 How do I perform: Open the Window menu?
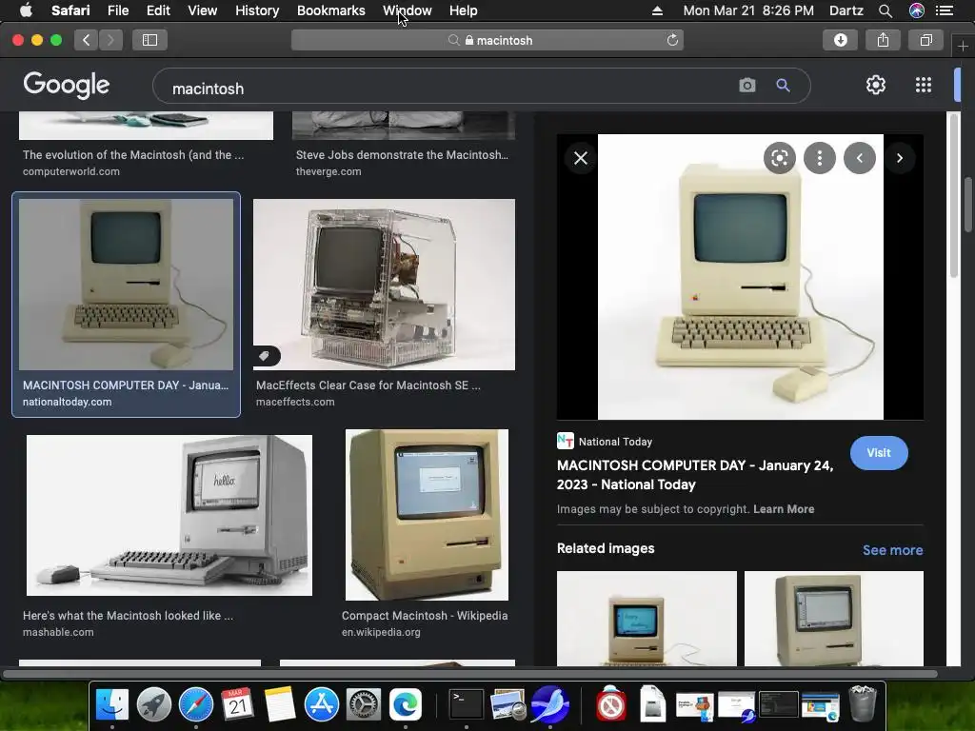[408, 10]
